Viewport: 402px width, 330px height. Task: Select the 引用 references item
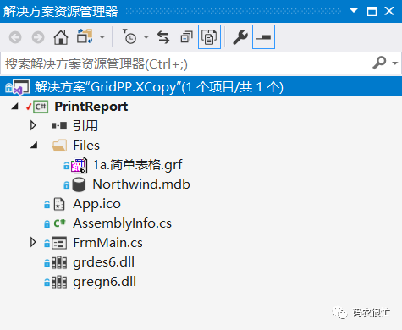(x=85, y=125)
